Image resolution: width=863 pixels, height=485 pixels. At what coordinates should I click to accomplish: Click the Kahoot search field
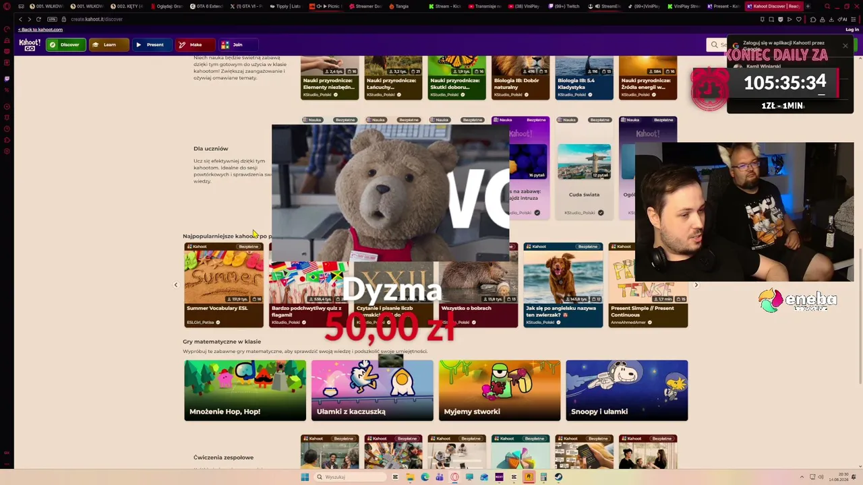tap(717, 45)
